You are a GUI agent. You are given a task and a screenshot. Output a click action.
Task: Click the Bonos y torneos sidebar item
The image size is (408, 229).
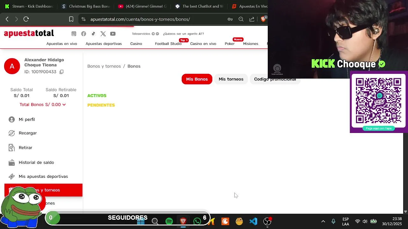tap(43, 190)
